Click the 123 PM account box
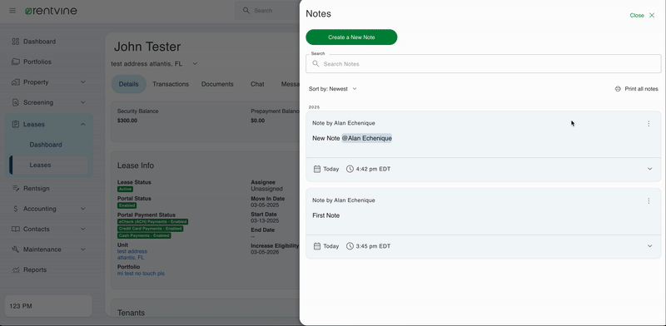Viewport: 666px width, 326px height. [48, 306]
